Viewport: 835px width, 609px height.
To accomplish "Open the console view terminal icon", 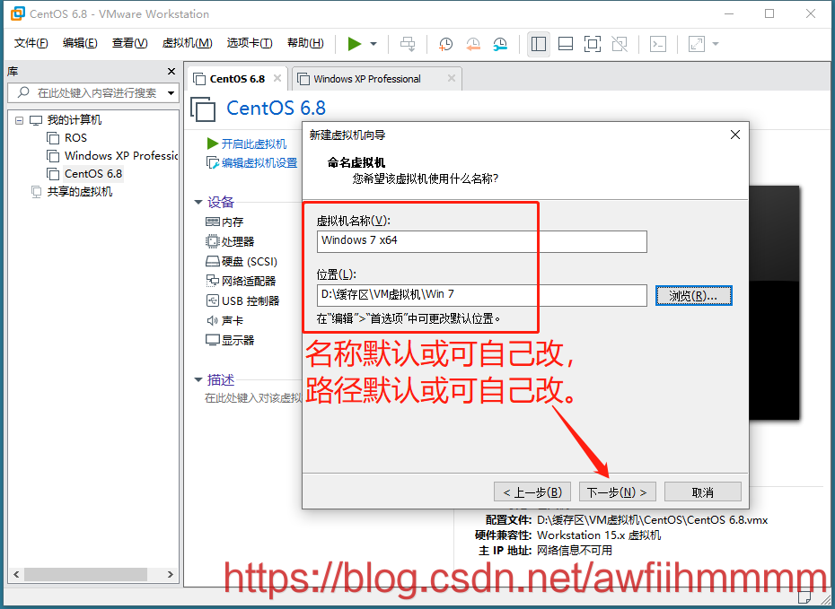I will click(x=658, y=44).
